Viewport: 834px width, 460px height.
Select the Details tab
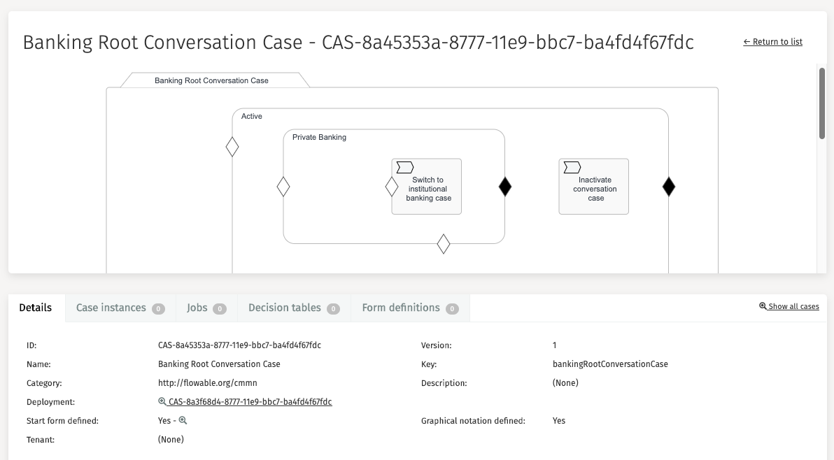coord(36,308)
